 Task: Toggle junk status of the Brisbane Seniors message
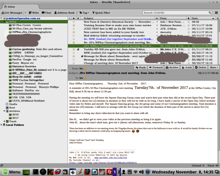click(x=189, y=25)
